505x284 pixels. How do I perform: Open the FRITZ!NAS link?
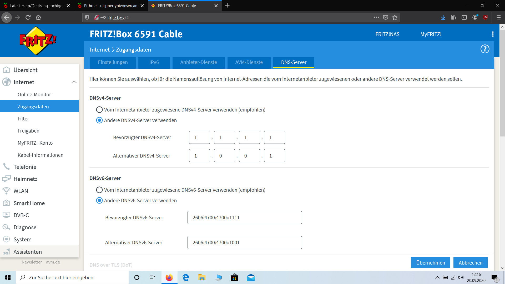387,34
